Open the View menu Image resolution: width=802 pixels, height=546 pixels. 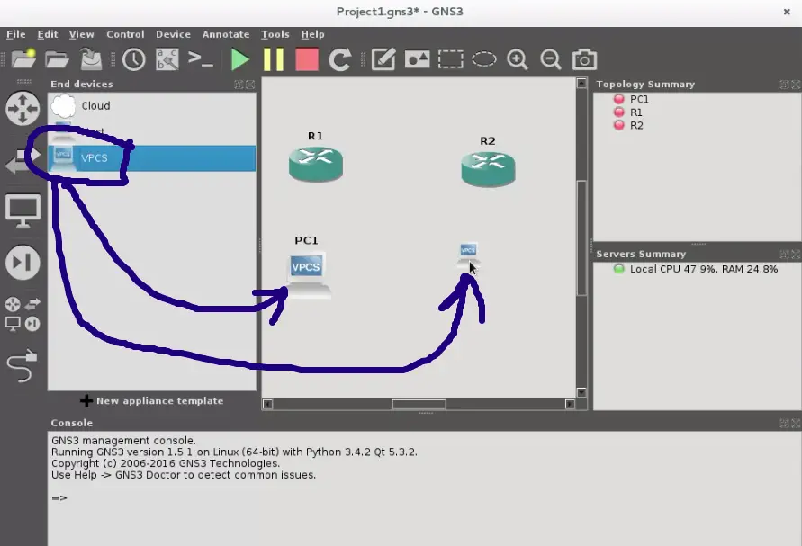tap(81, 34)
